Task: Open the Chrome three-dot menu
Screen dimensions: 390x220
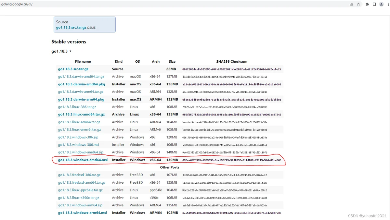Action: (388, 4)
